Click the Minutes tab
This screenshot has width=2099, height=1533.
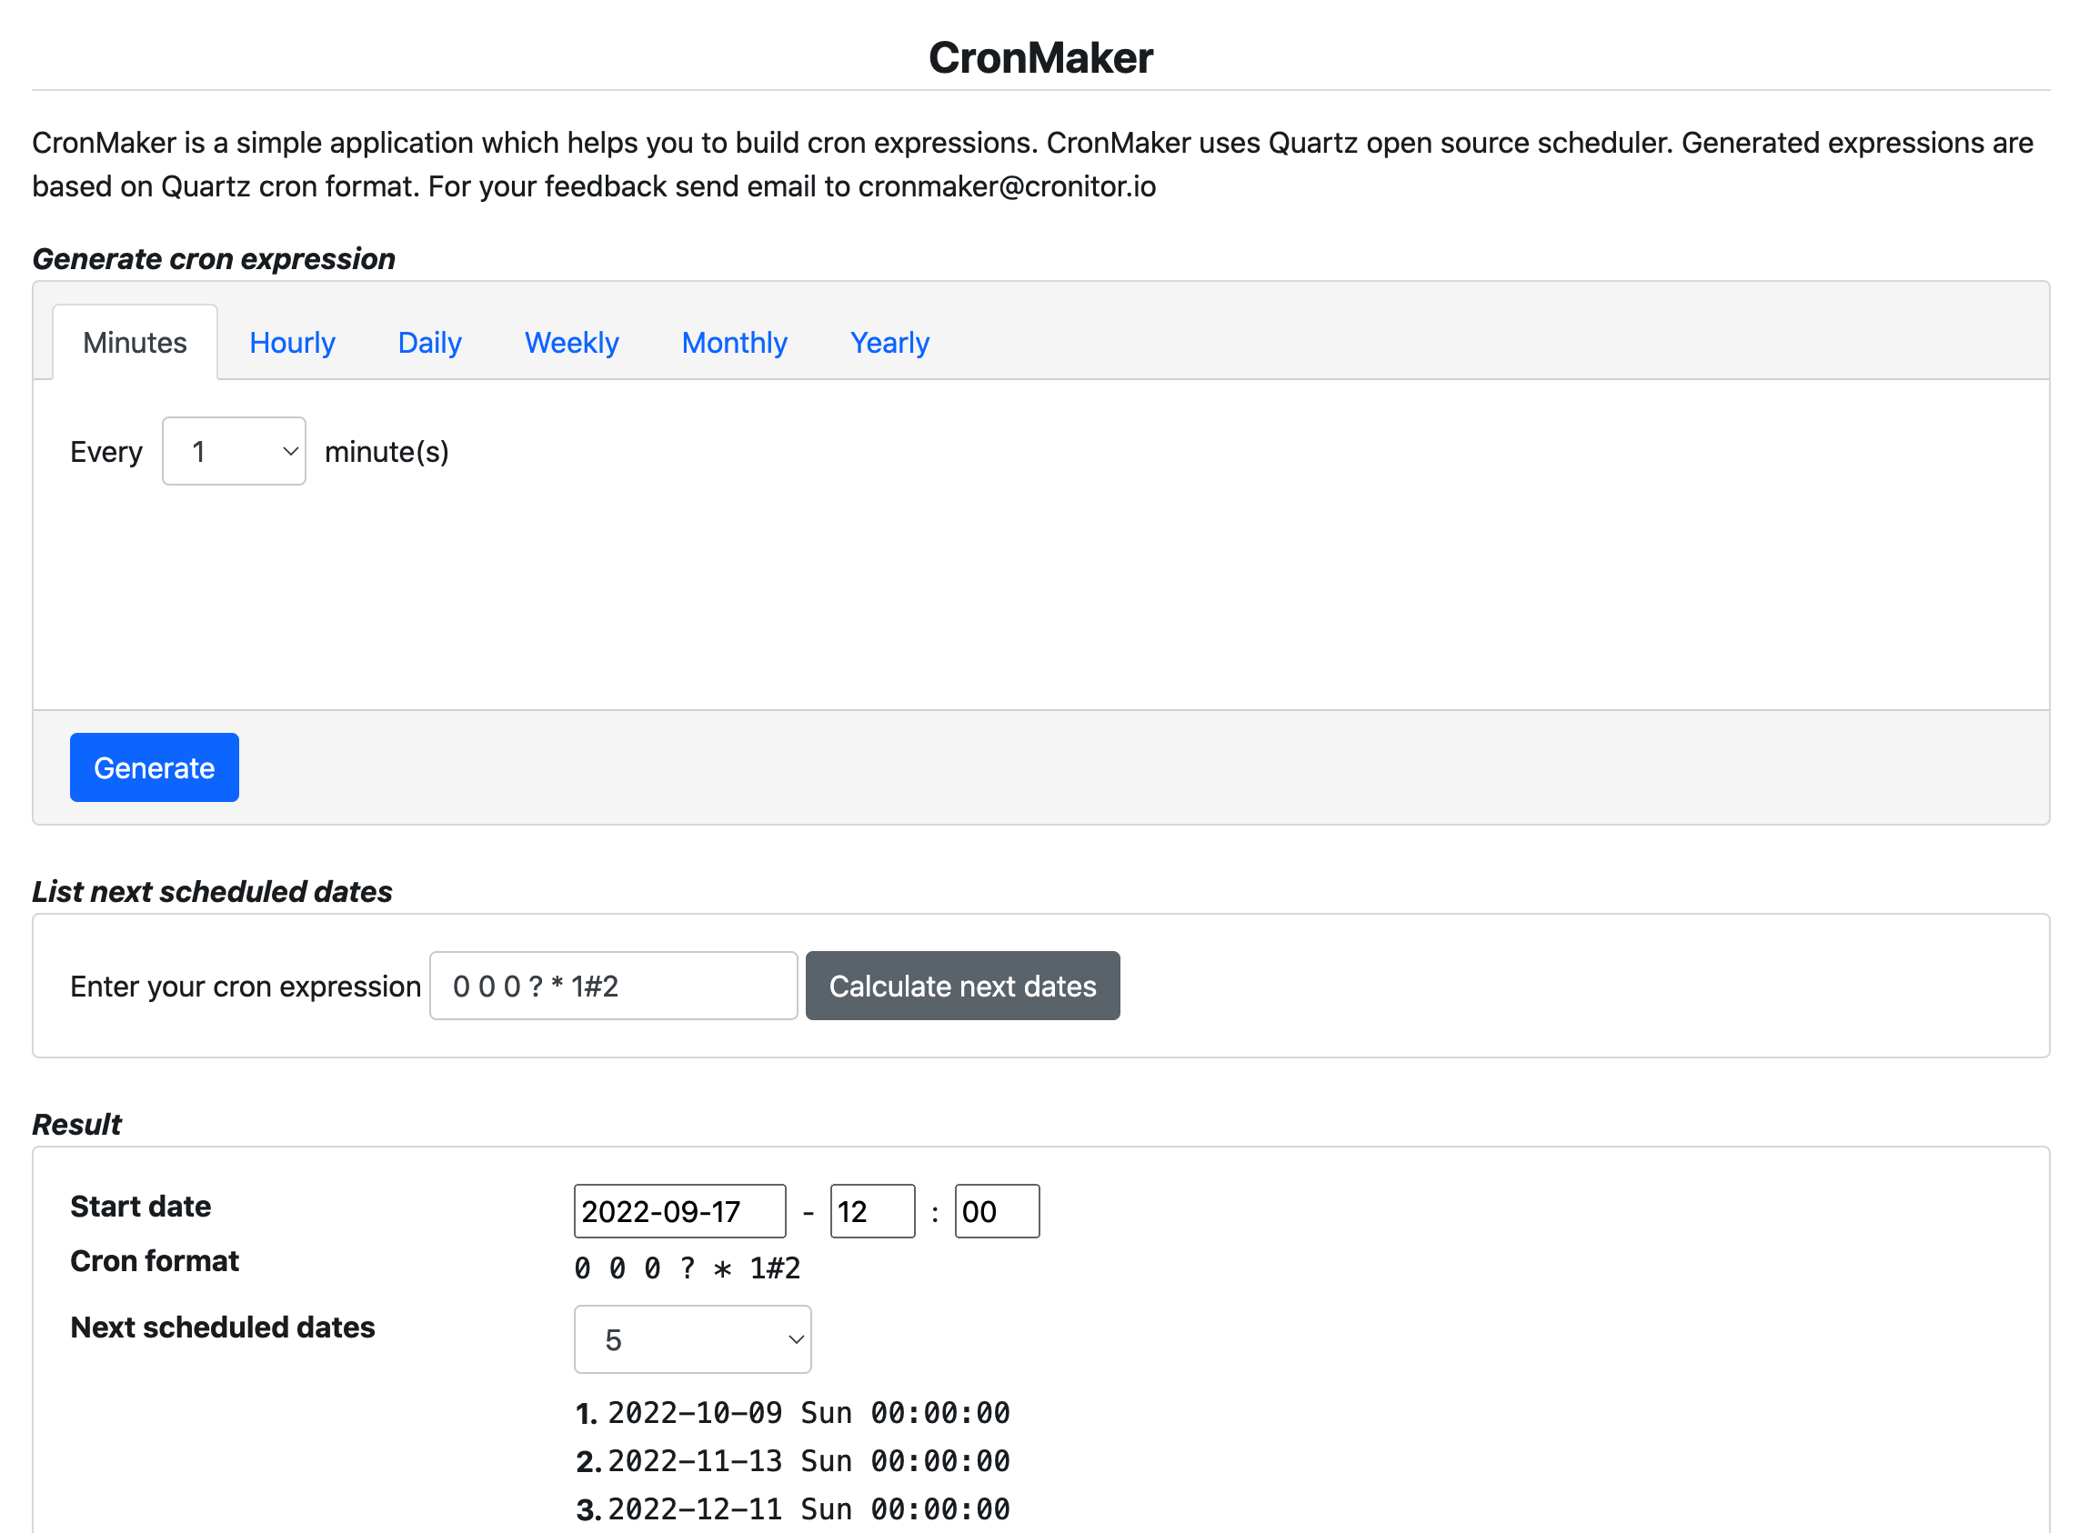136,343
